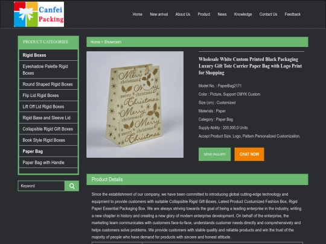Click the orange CHAT NOW button
This screenshot has width=326, height=244.
(249, 154)
